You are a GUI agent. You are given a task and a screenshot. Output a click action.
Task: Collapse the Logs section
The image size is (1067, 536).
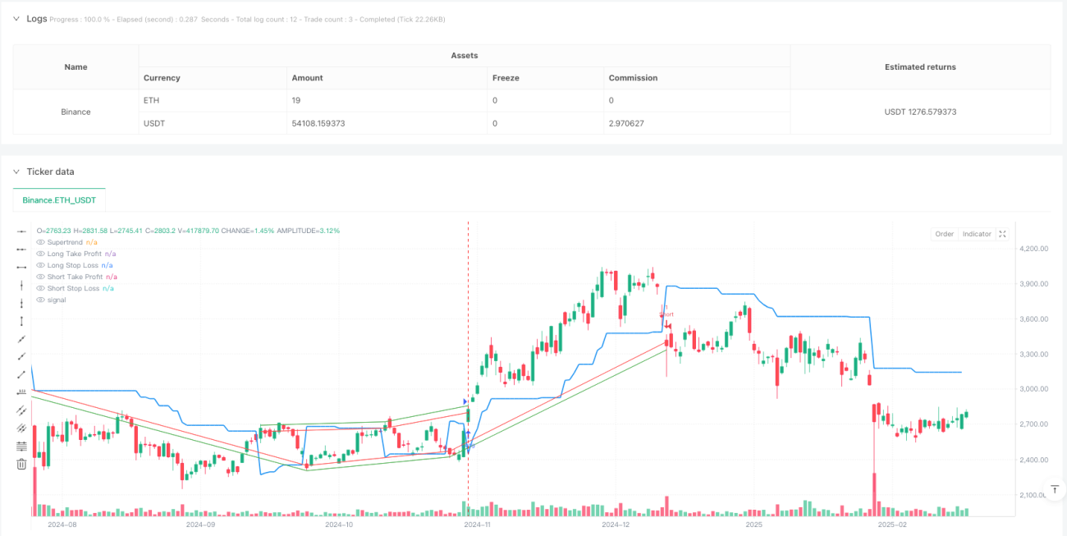16,18
